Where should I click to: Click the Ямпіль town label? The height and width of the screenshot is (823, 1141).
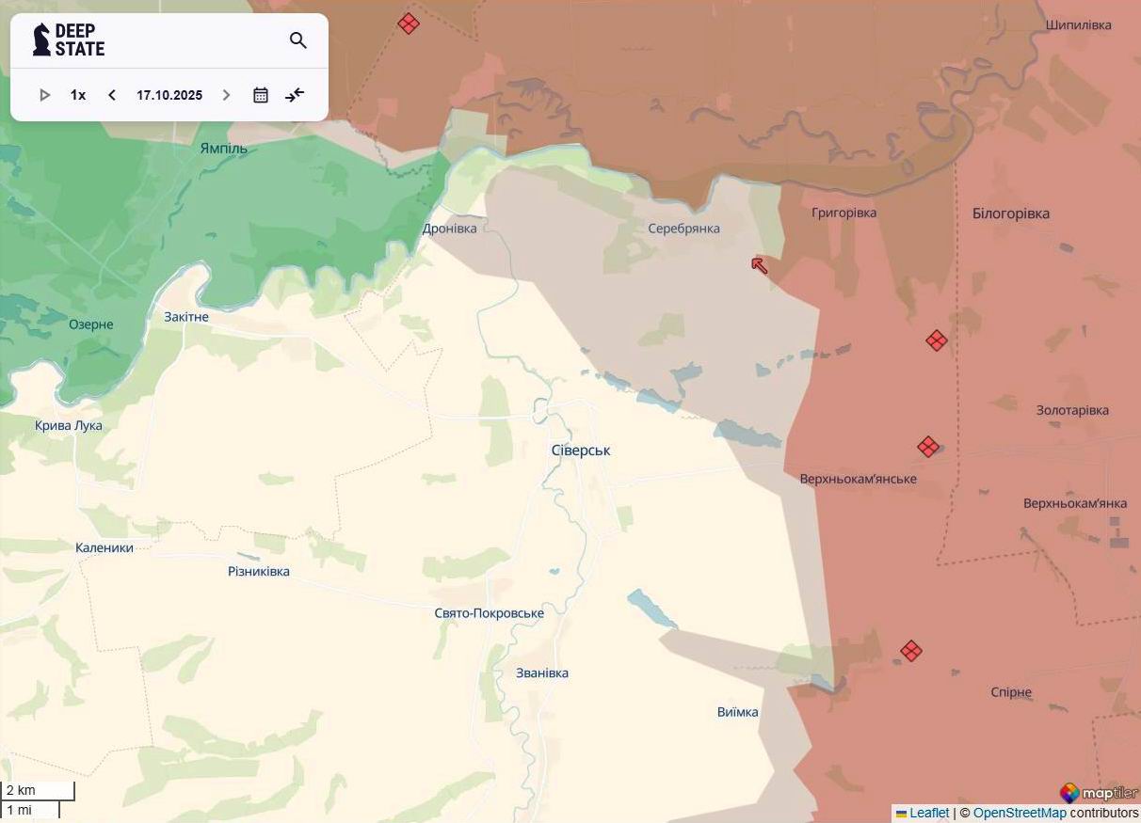[x=224, y=149]
